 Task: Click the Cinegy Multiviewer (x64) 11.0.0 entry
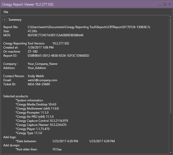point(37,109)
